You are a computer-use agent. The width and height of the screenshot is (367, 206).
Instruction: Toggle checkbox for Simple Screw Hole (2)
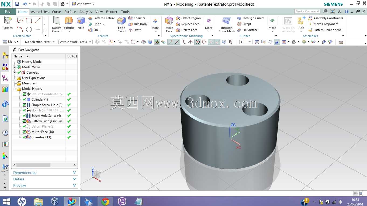[24, 105]
